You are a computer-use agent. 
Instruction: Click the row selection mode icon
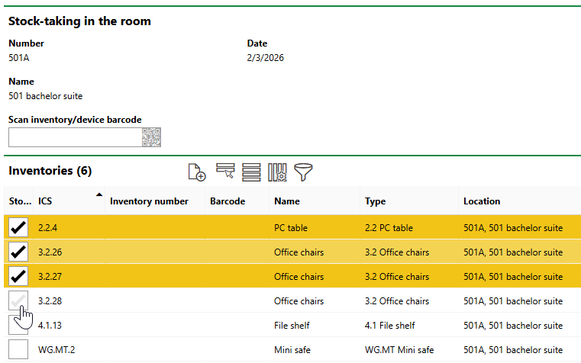click(x=224, y=172)
